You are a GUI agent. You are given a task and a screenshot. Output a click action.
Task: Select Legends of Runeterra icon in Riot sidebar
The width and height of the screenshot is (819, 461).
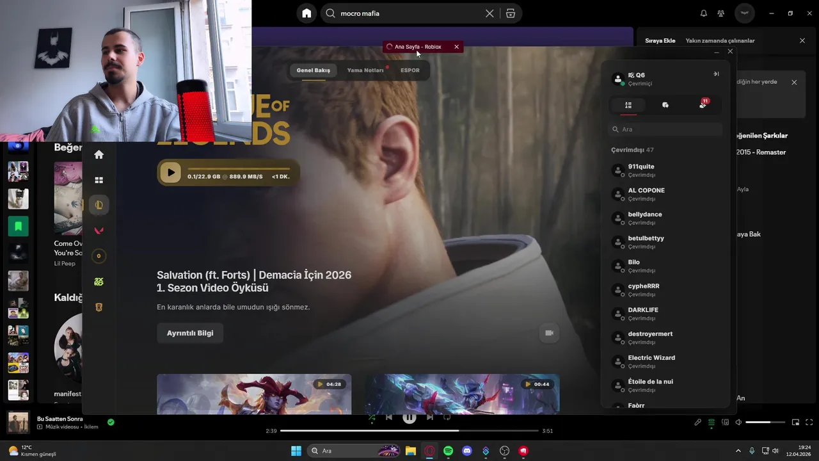point(99,307)
